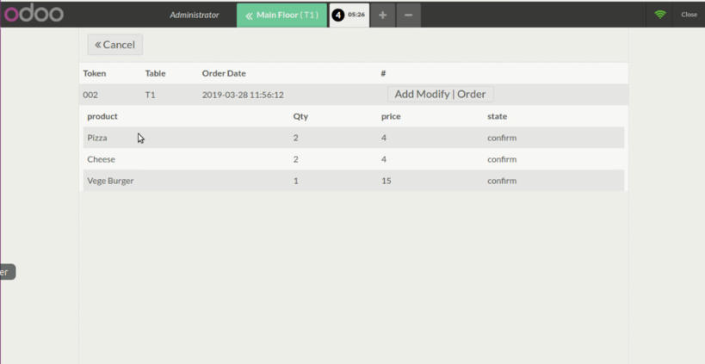Select the Pizza product row
The width and height of the screenshot is (705, 364).
(x=354, y=138)
